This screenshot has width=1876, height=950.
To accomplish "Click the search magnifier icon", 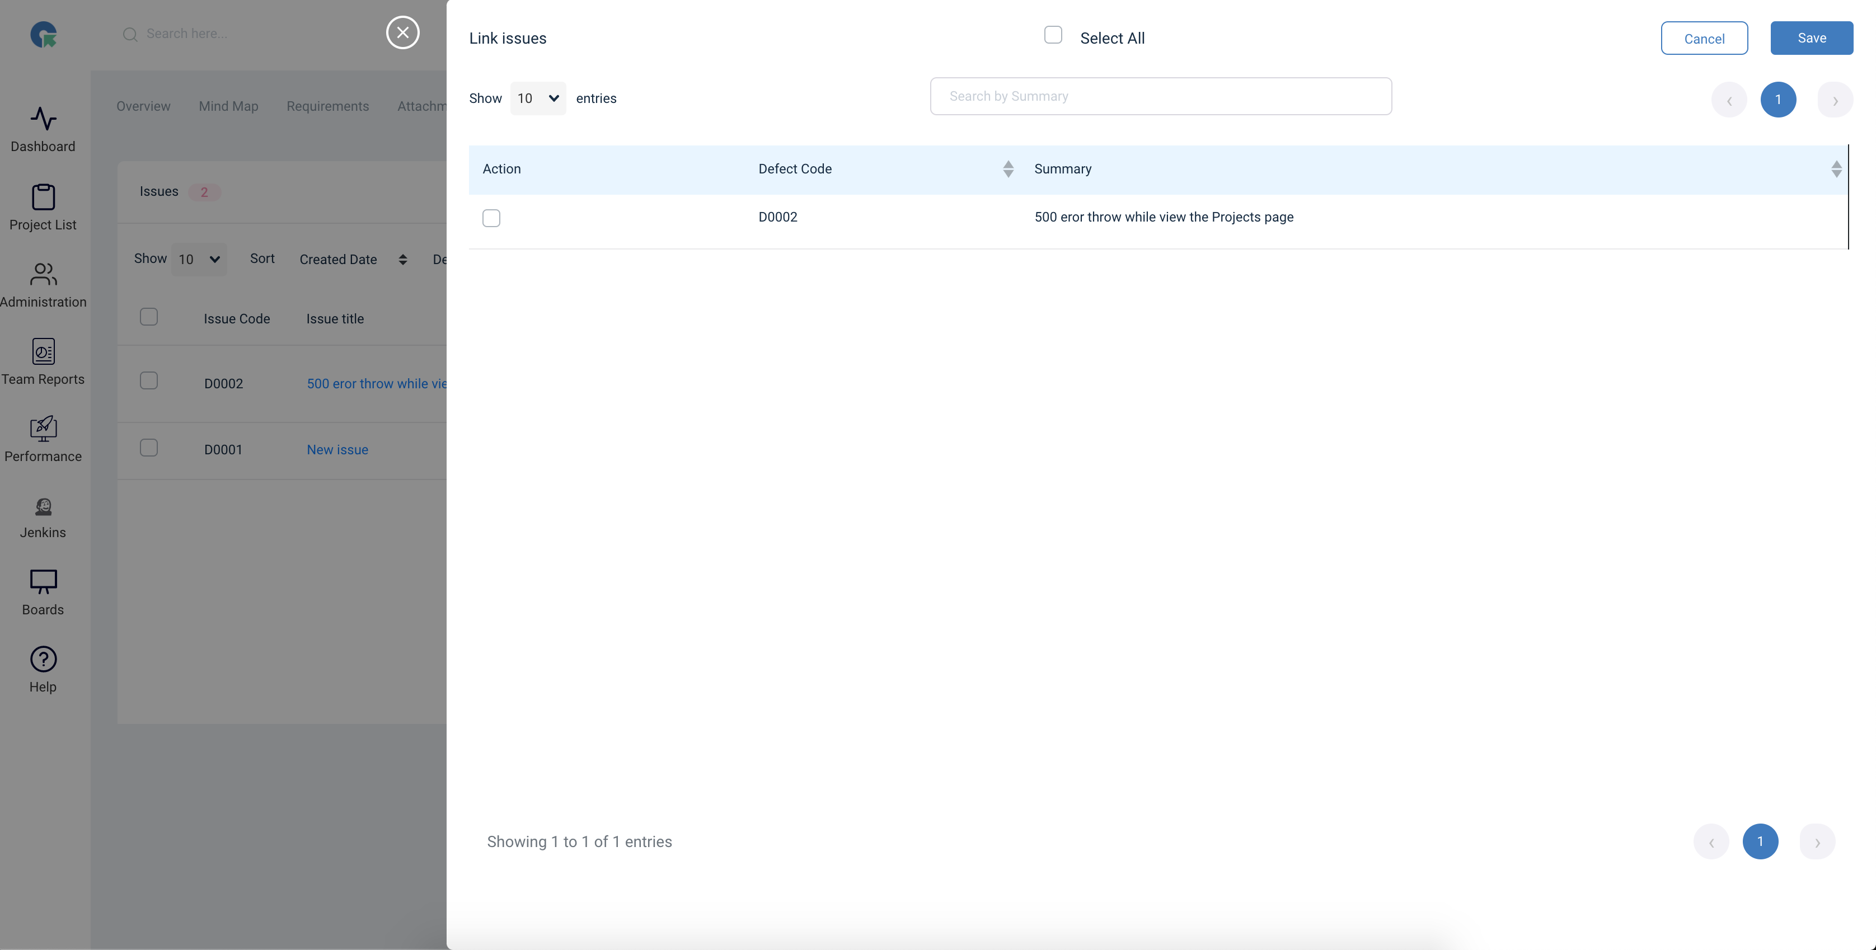I will tap(130, 34).
